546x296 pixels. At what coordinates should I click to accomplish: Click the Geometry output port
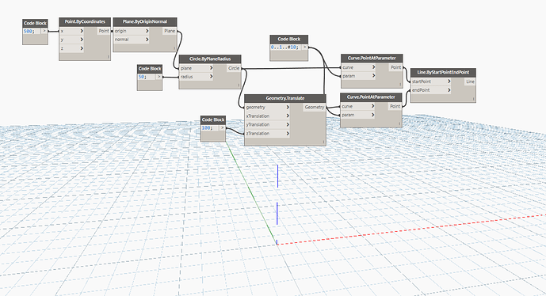pos(315,107)
